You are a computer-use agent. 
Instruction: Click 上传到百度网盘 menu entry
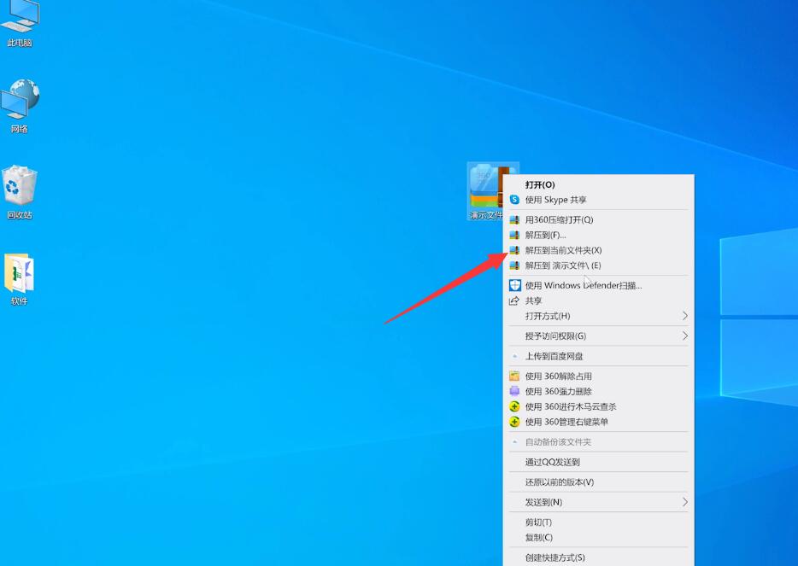(x=554, y=356)
